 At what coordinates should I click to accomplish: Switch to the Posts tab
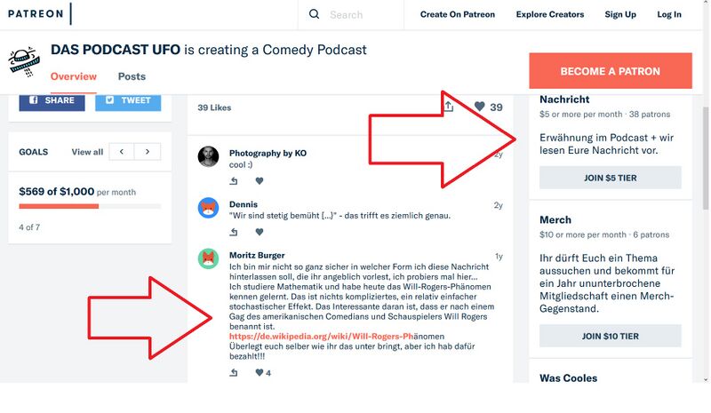point(132,76)
